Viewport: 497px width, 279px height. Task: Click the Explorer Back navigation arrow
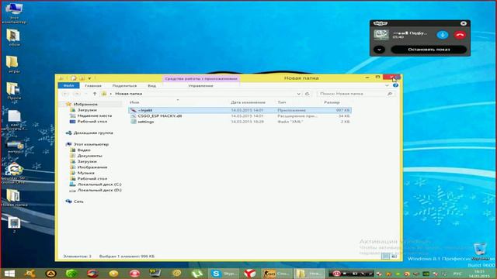pyautogui.click(x=65, y=94)
